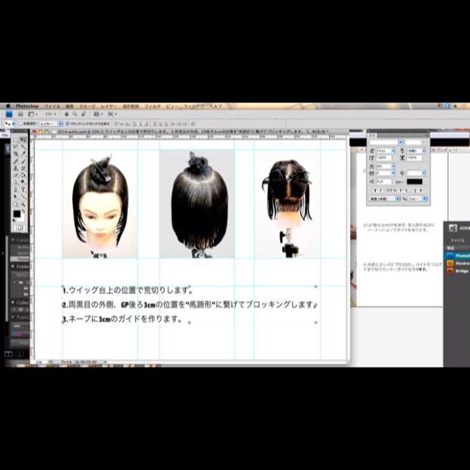Select the Line shape tool
The image size is (470, 470).
(23, 196)
